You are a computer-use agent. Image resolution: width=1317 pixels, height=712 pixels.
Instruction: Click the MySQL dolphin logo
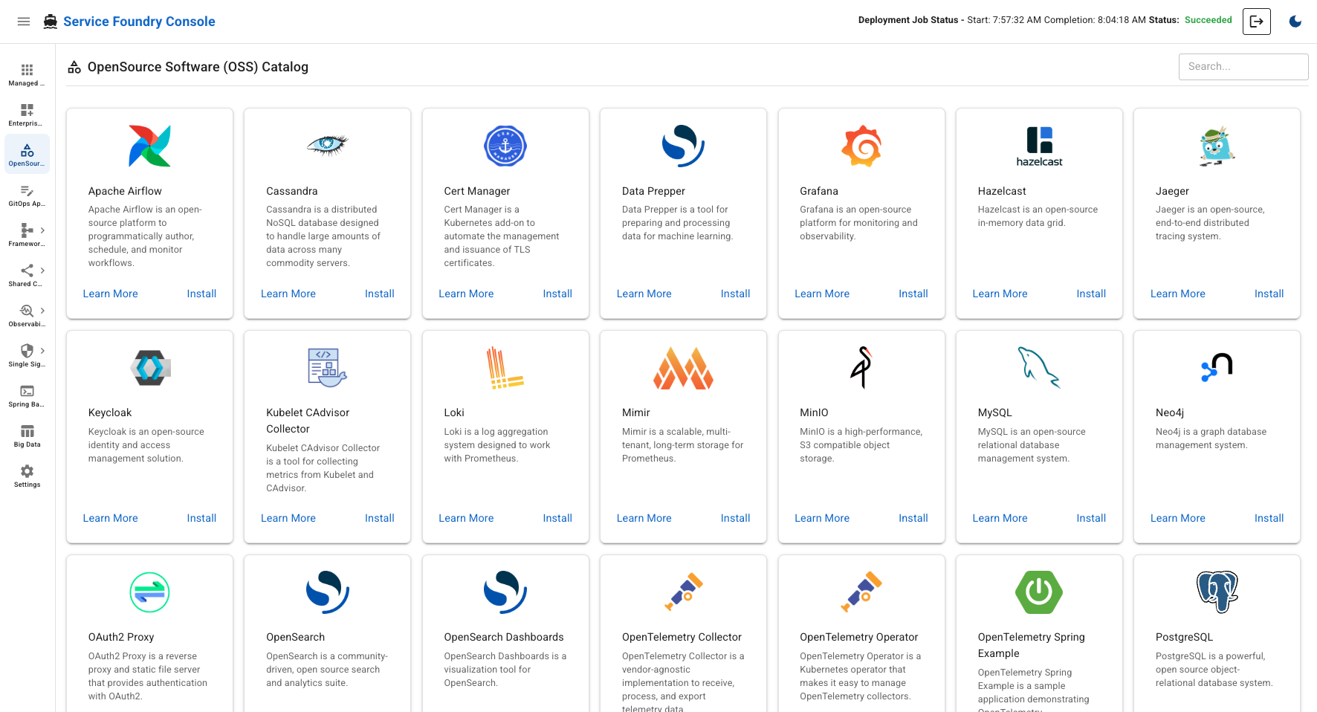(x=1039, y=367)
